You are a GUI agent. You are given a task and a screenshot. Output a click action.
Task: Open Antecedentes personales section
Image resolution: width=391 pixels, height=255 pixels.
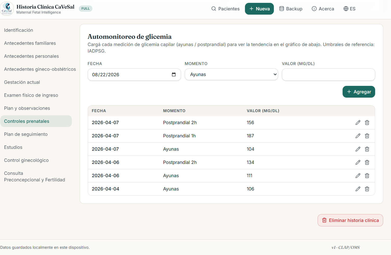(x=36, y=56)
